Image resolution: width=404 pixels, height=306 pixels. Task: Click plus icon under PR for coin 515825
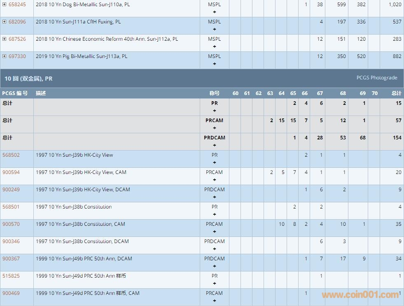tap(214, 283)
